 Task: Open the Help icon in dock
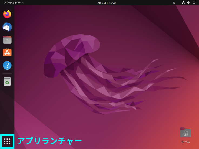[7, 65]
